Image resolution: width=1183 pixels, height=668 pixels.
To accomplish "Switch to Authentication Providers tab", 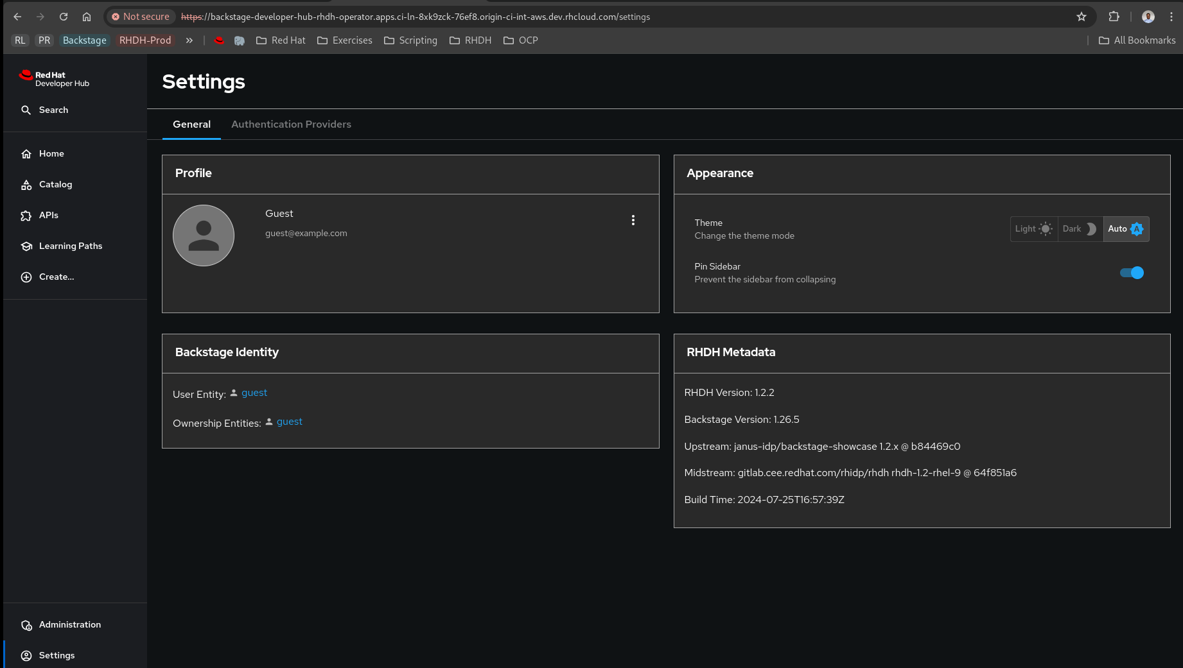I will (x=291, y=124).
